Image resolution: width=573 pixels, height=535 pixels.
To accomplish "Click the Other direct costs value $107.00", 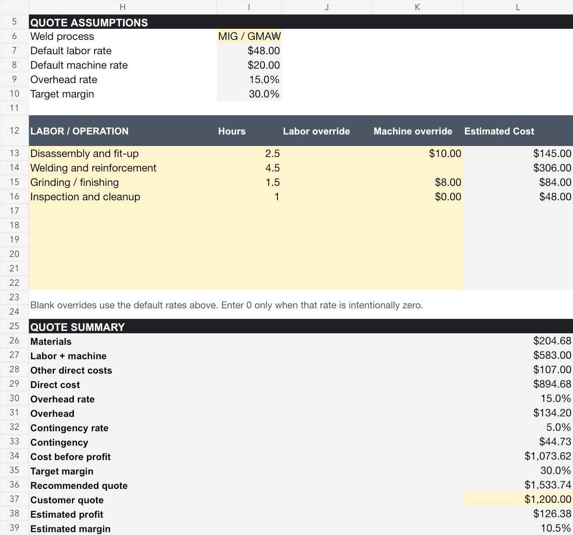I will [x=518, y=369].
